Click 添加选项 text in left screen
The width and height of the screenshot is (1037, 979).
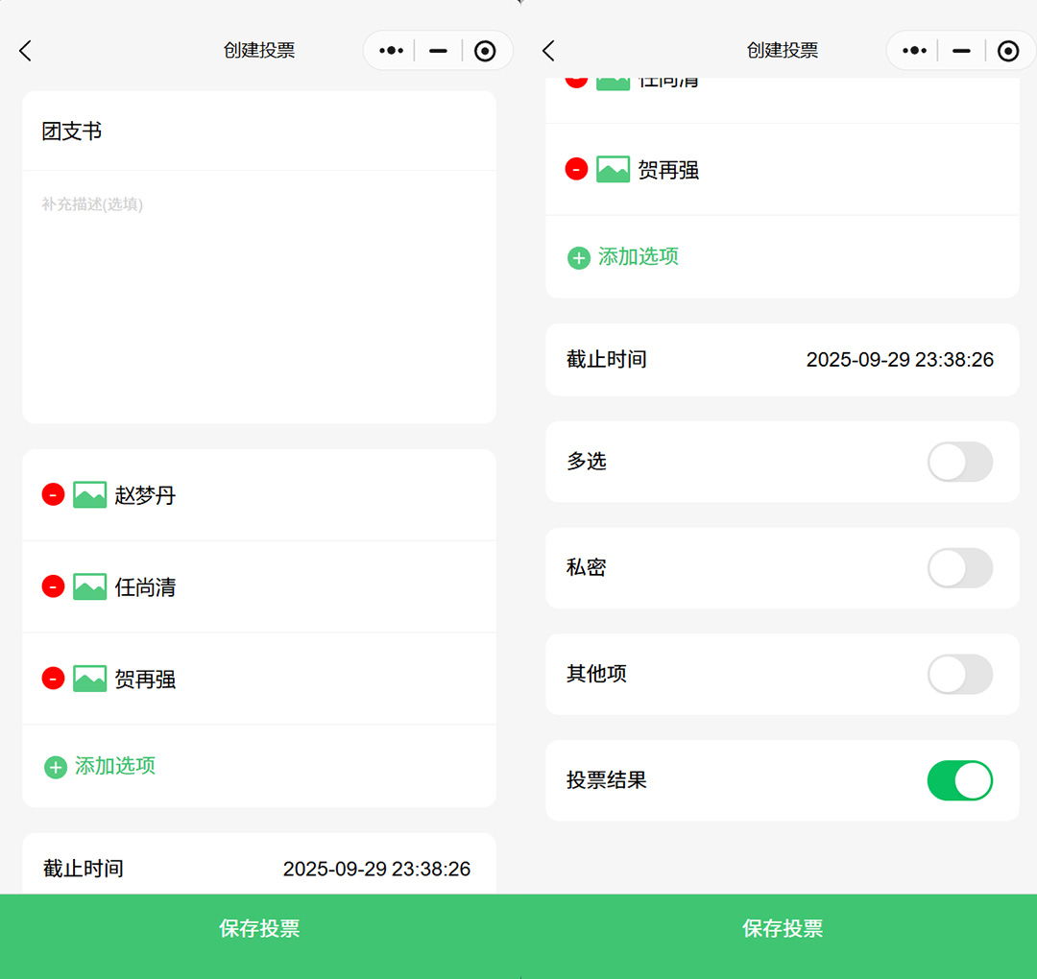pyautogui.click(x=115, y=766)
